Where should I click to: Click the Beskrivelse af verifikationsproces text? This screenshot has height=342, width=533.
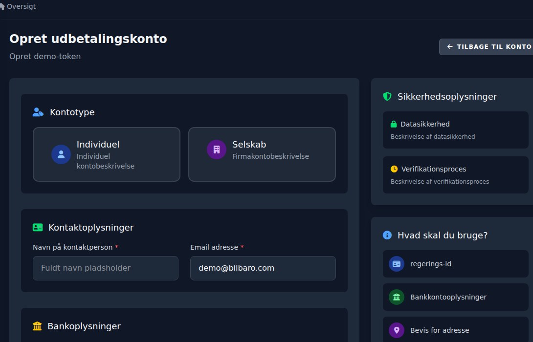point(440,181)
